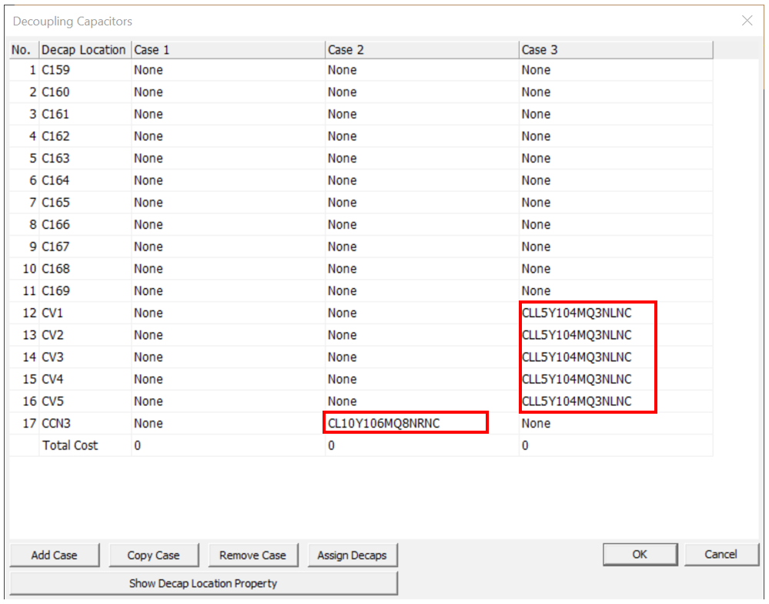This screenshot has width=769, height=604.
Task: Click Show Decap Location Property button
Action: pos(203,583)
